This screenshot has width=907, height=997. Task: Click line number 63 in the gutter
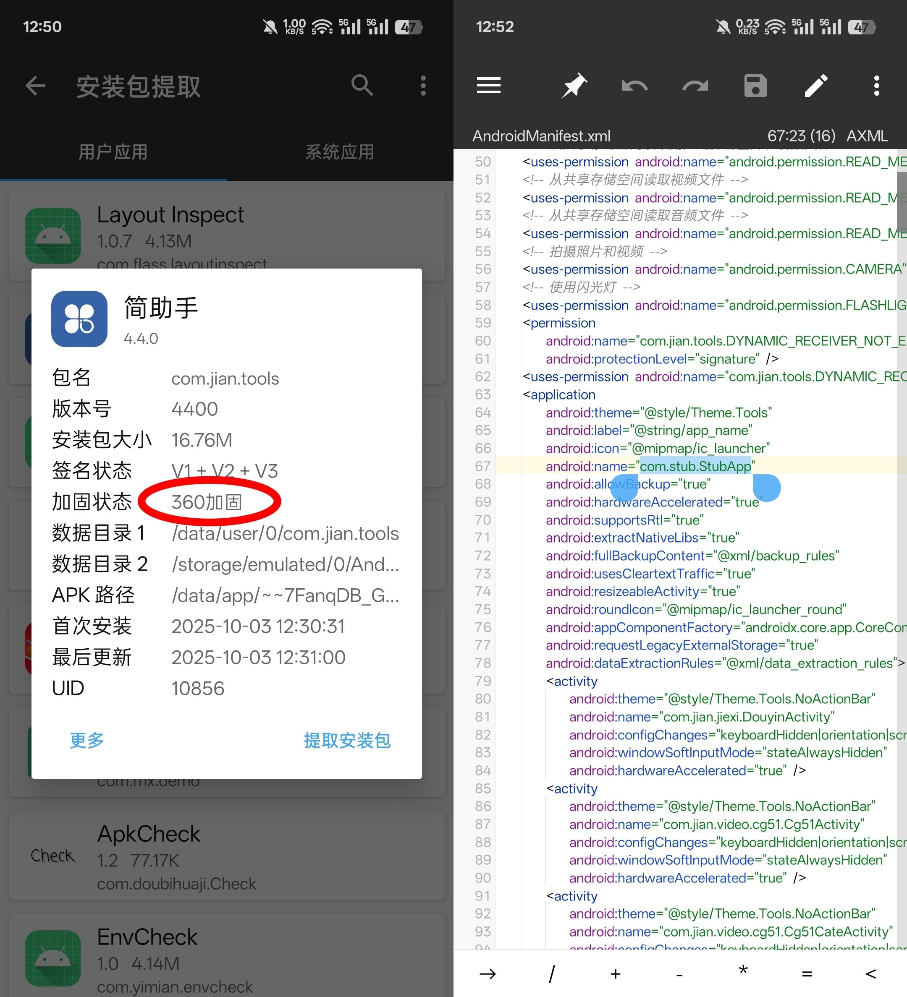[482, 394]
